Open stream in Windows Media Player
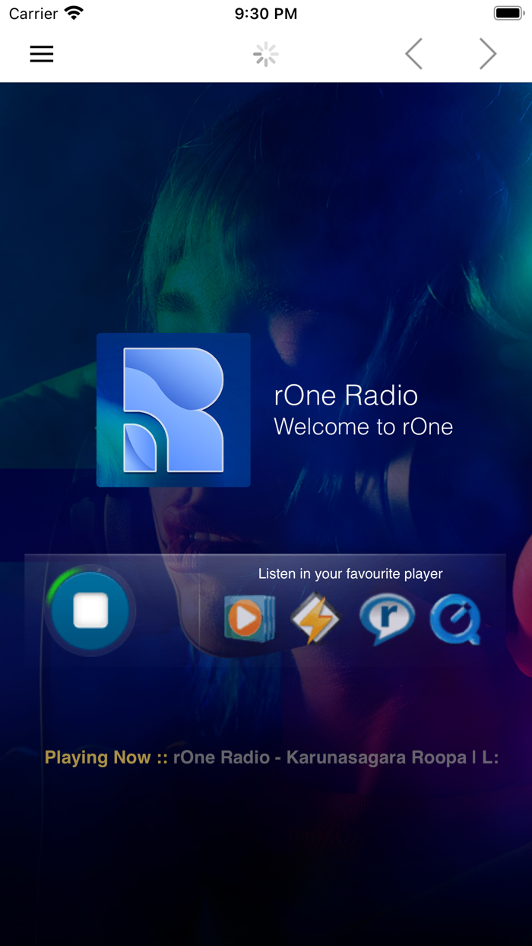The image size is (532, 946). pyautogui.click(x=249, y=618)
